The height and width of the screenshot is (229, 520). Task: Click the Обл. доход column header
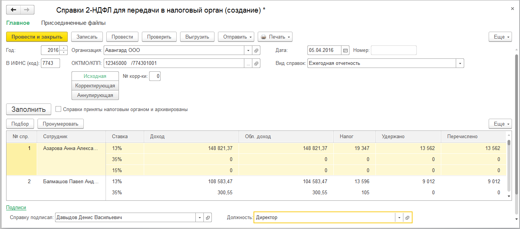click(286, 137)
